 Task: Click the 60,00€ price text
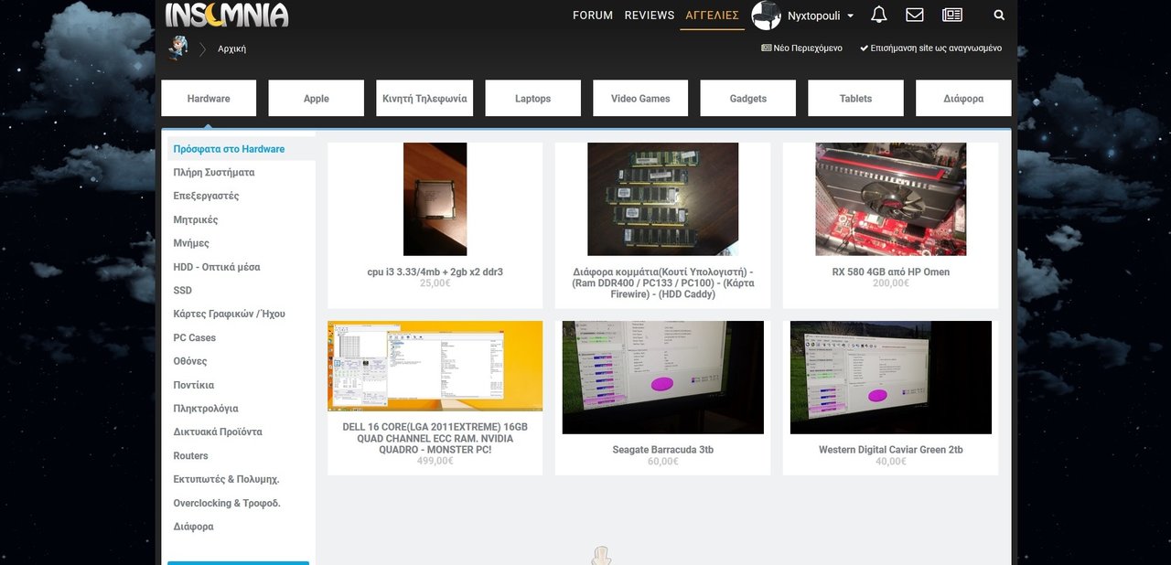(x=662, y=462)
